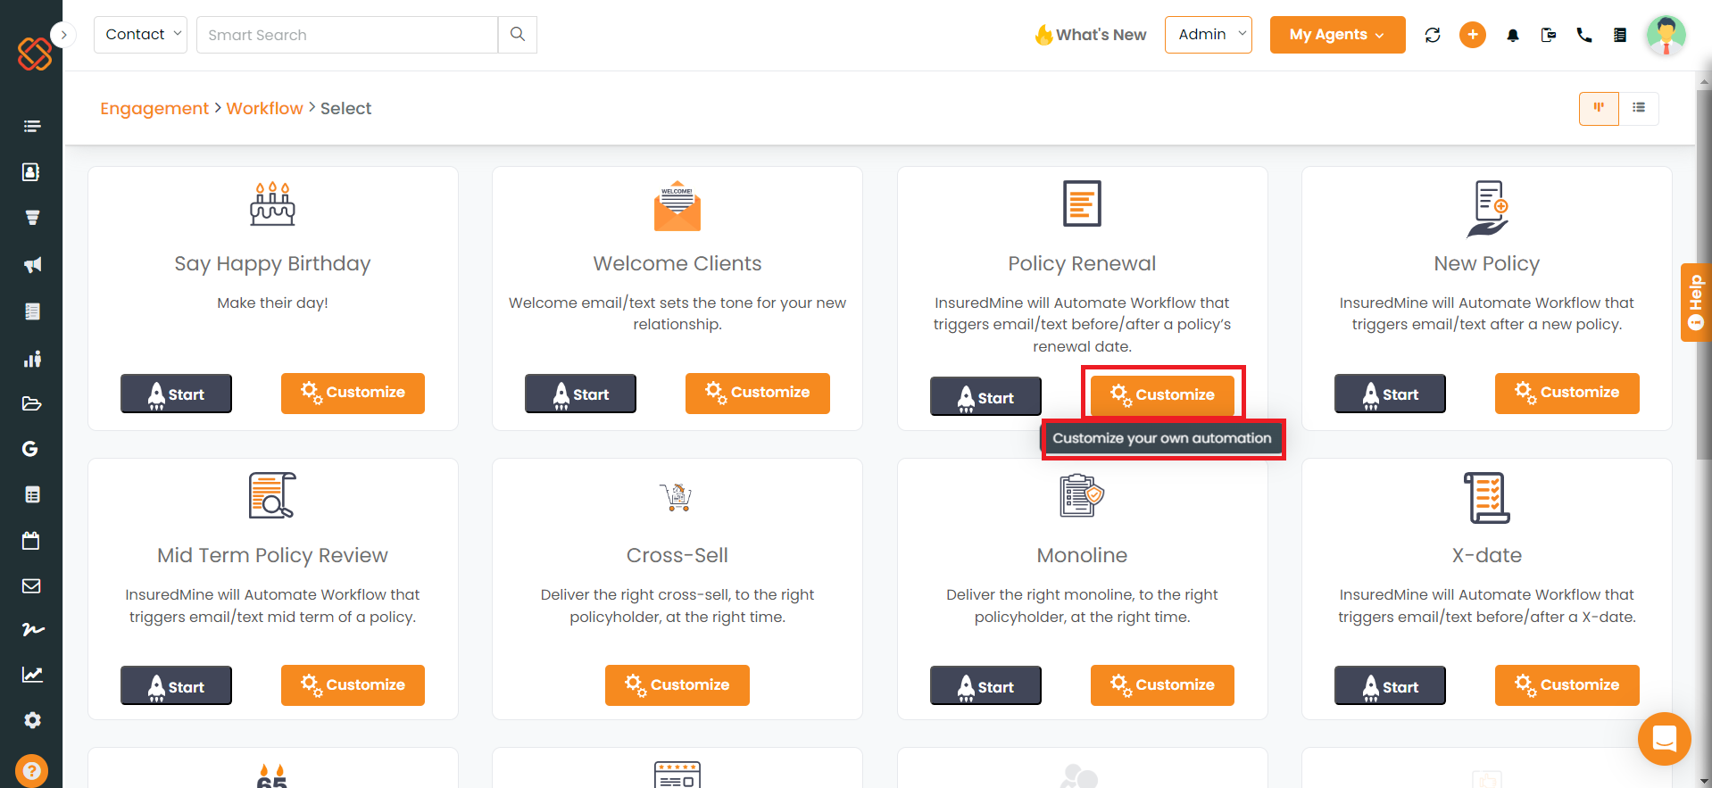Click the Cross-Sell shopping cart icon

coord(677,496)
